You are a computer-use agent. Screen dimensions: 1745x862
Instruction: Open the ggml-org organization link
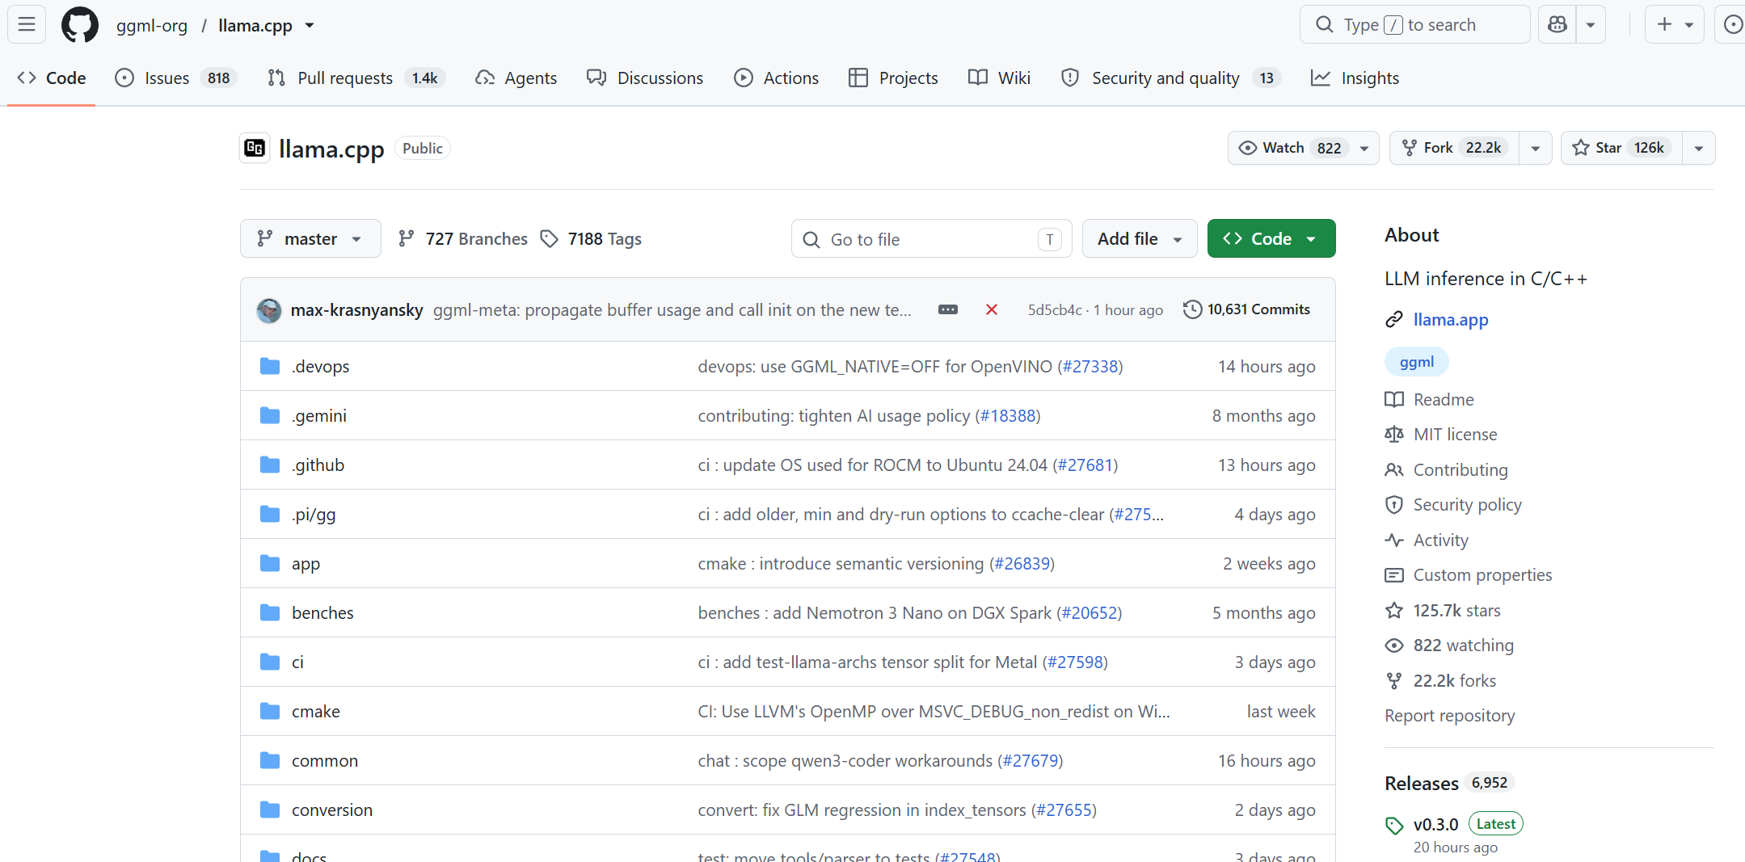pos(152,26)
